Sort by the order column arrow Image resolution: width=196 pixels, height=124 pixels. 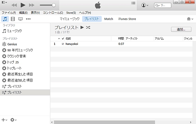[59, 39]
